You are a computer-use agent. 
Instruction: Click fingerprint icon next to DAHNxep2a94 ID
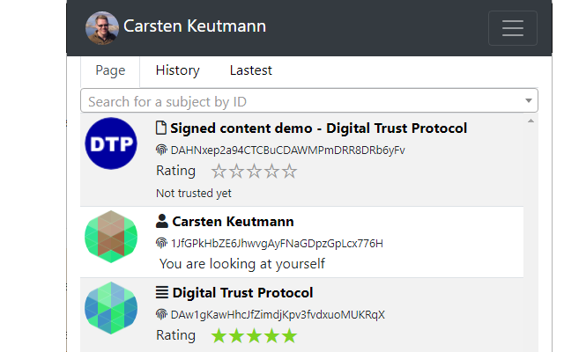click(x=161, y=150)
